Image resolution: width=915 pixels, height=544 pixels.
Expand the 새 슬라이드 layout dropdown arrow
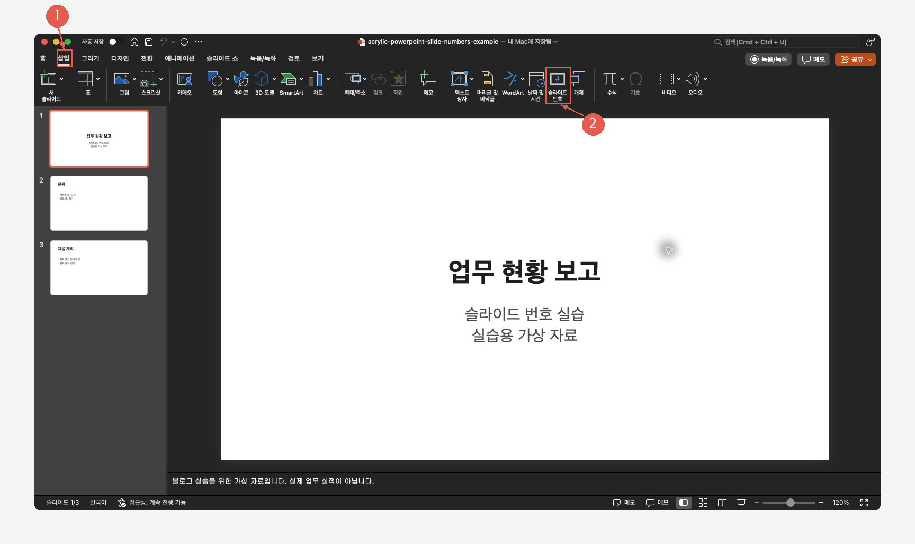point(61,79)
